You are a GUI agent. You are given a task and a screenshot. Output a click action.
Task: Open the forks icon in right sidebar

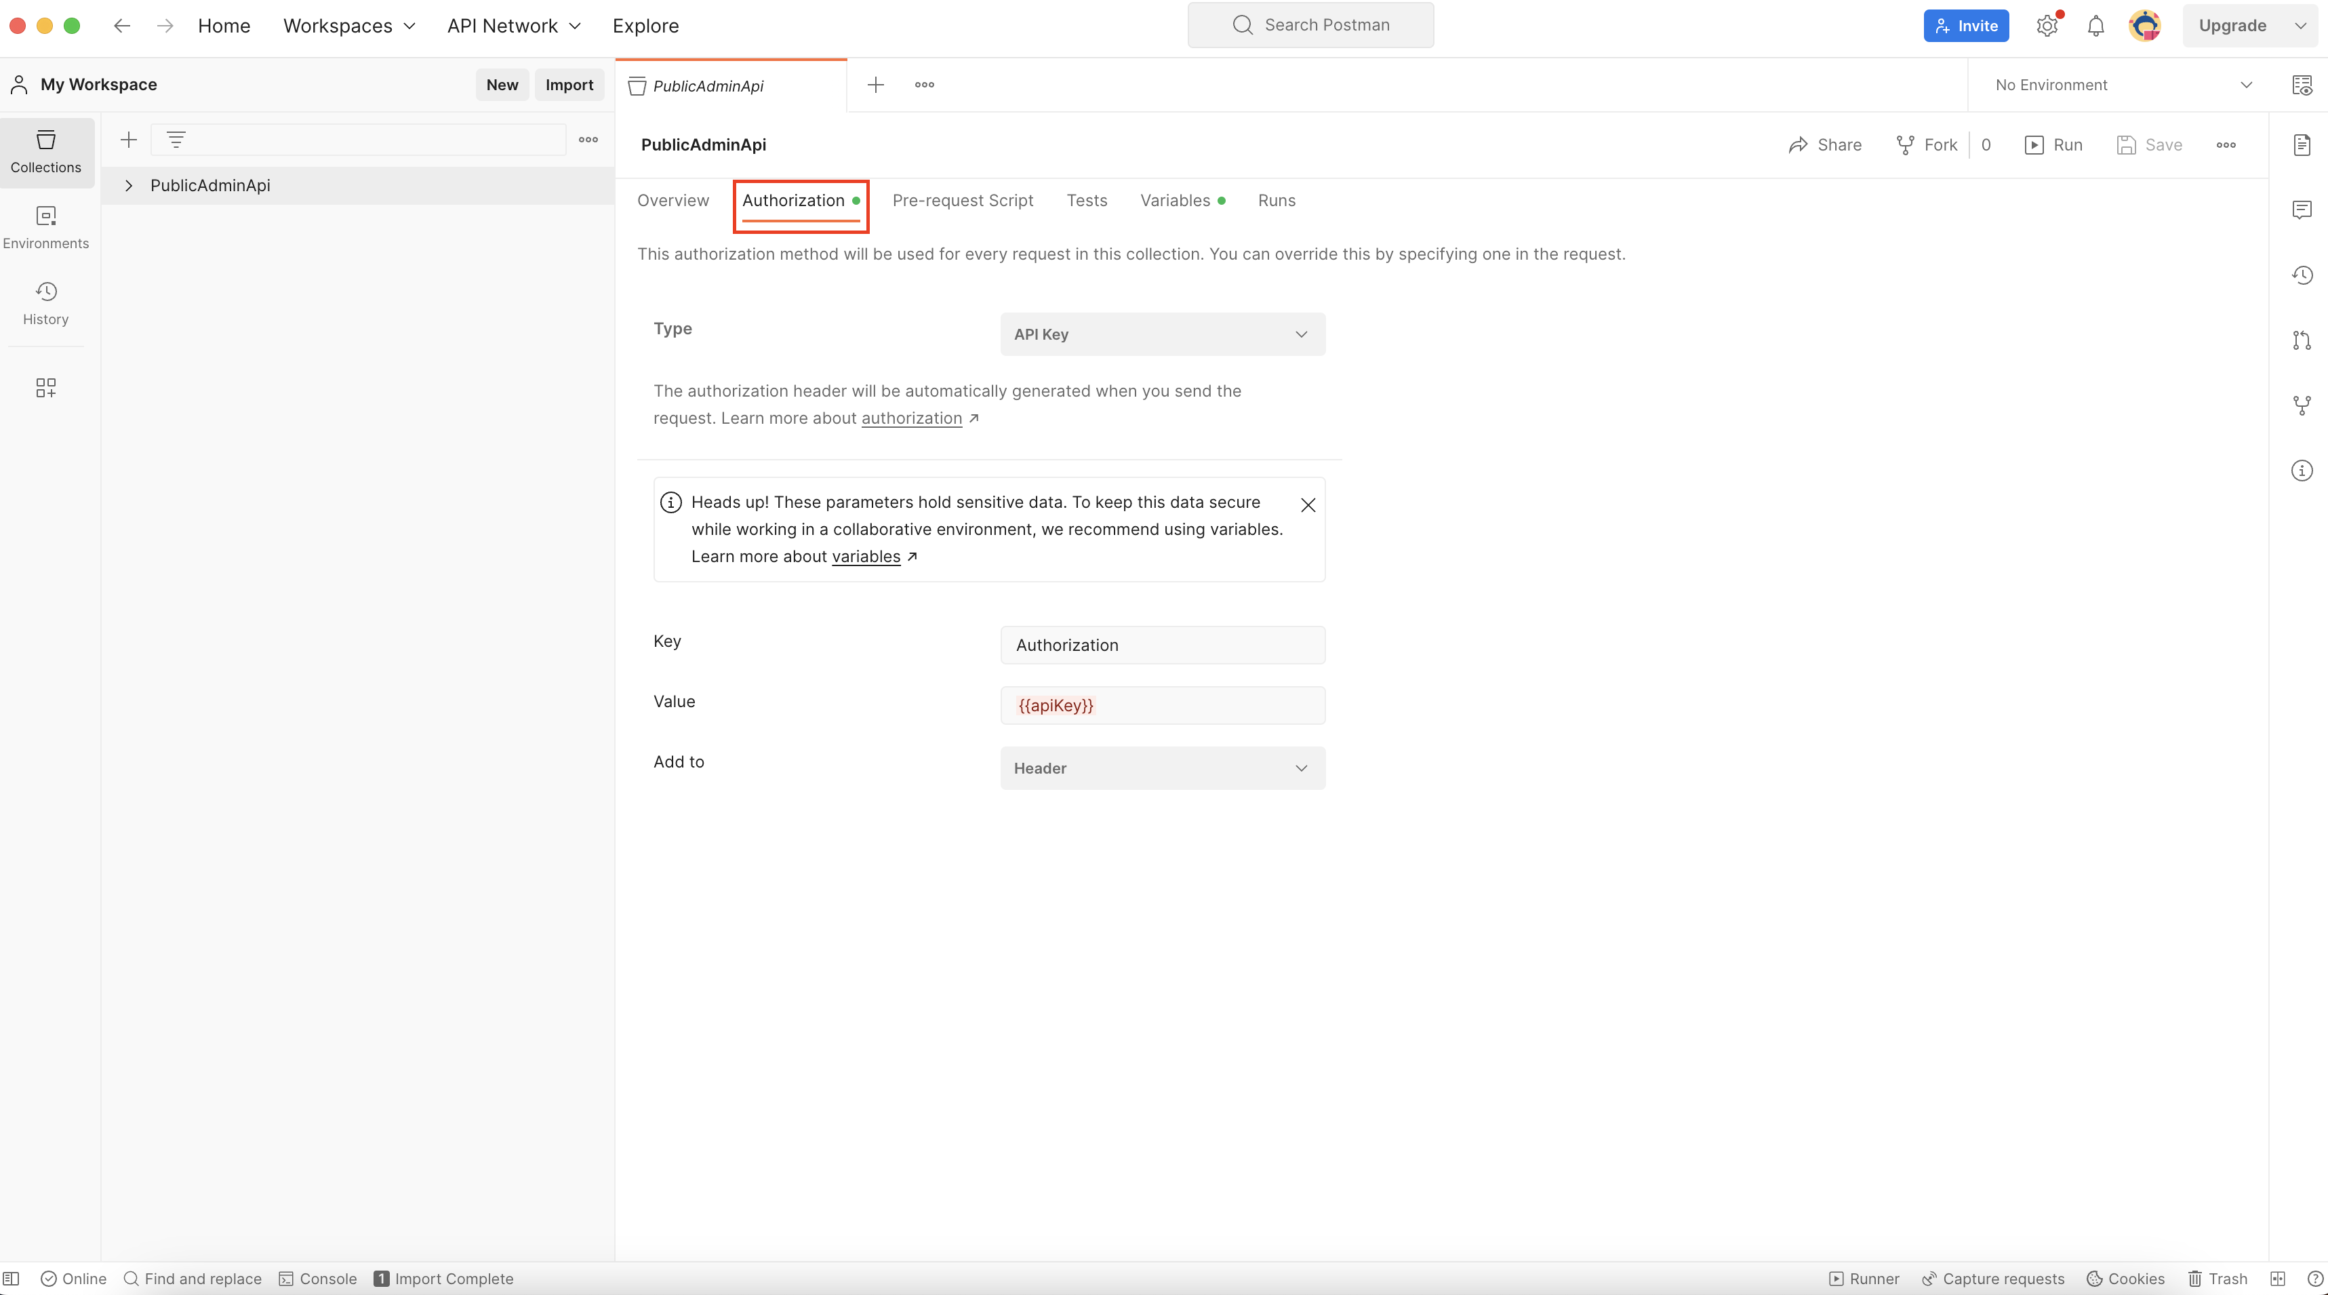click(x=2302, y=405)
